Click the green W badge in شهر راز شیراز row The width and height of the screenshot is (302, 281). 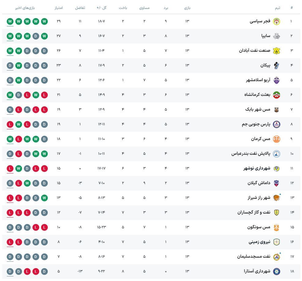pyautogui.click(x=44, y=198)
